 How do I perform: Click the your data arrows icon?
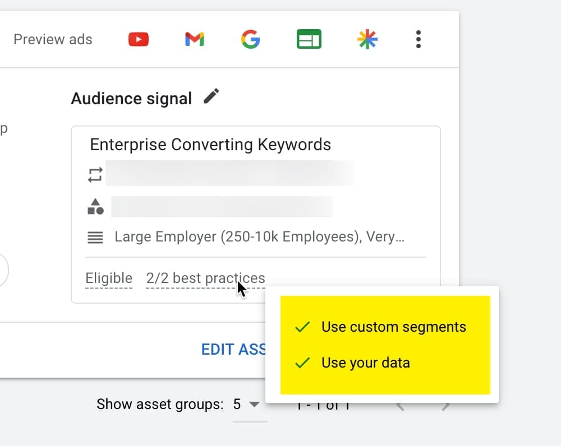[x=95, y=175]
